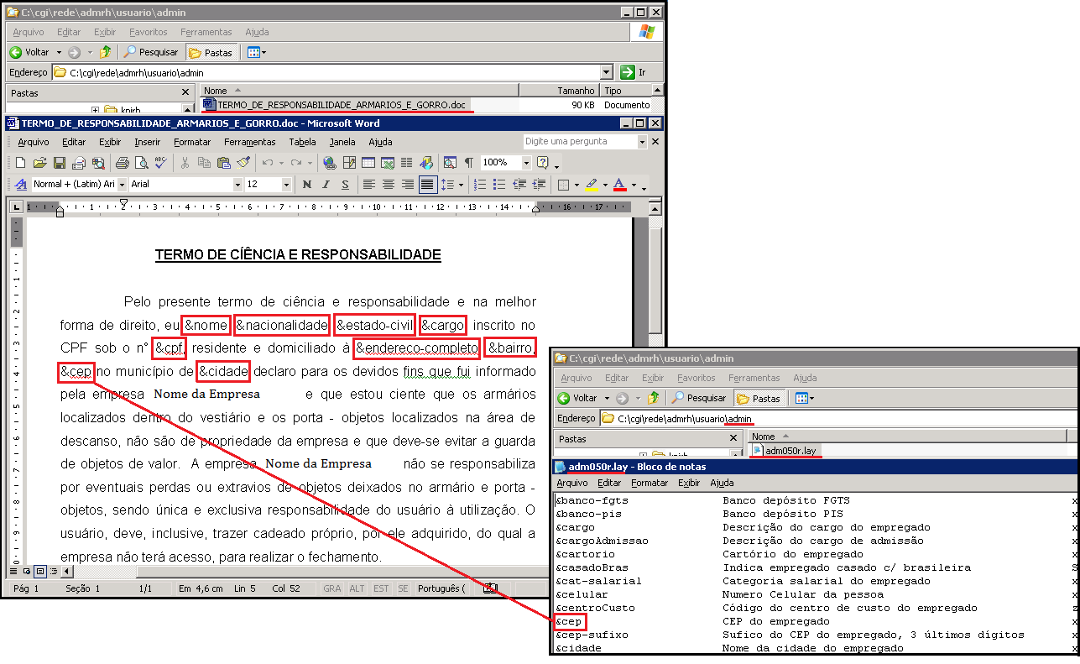Screen dimensions: 1080x664
Task: Click Pesquisar in Explorer window above Notepad
Action: click(x=700, y=398)
